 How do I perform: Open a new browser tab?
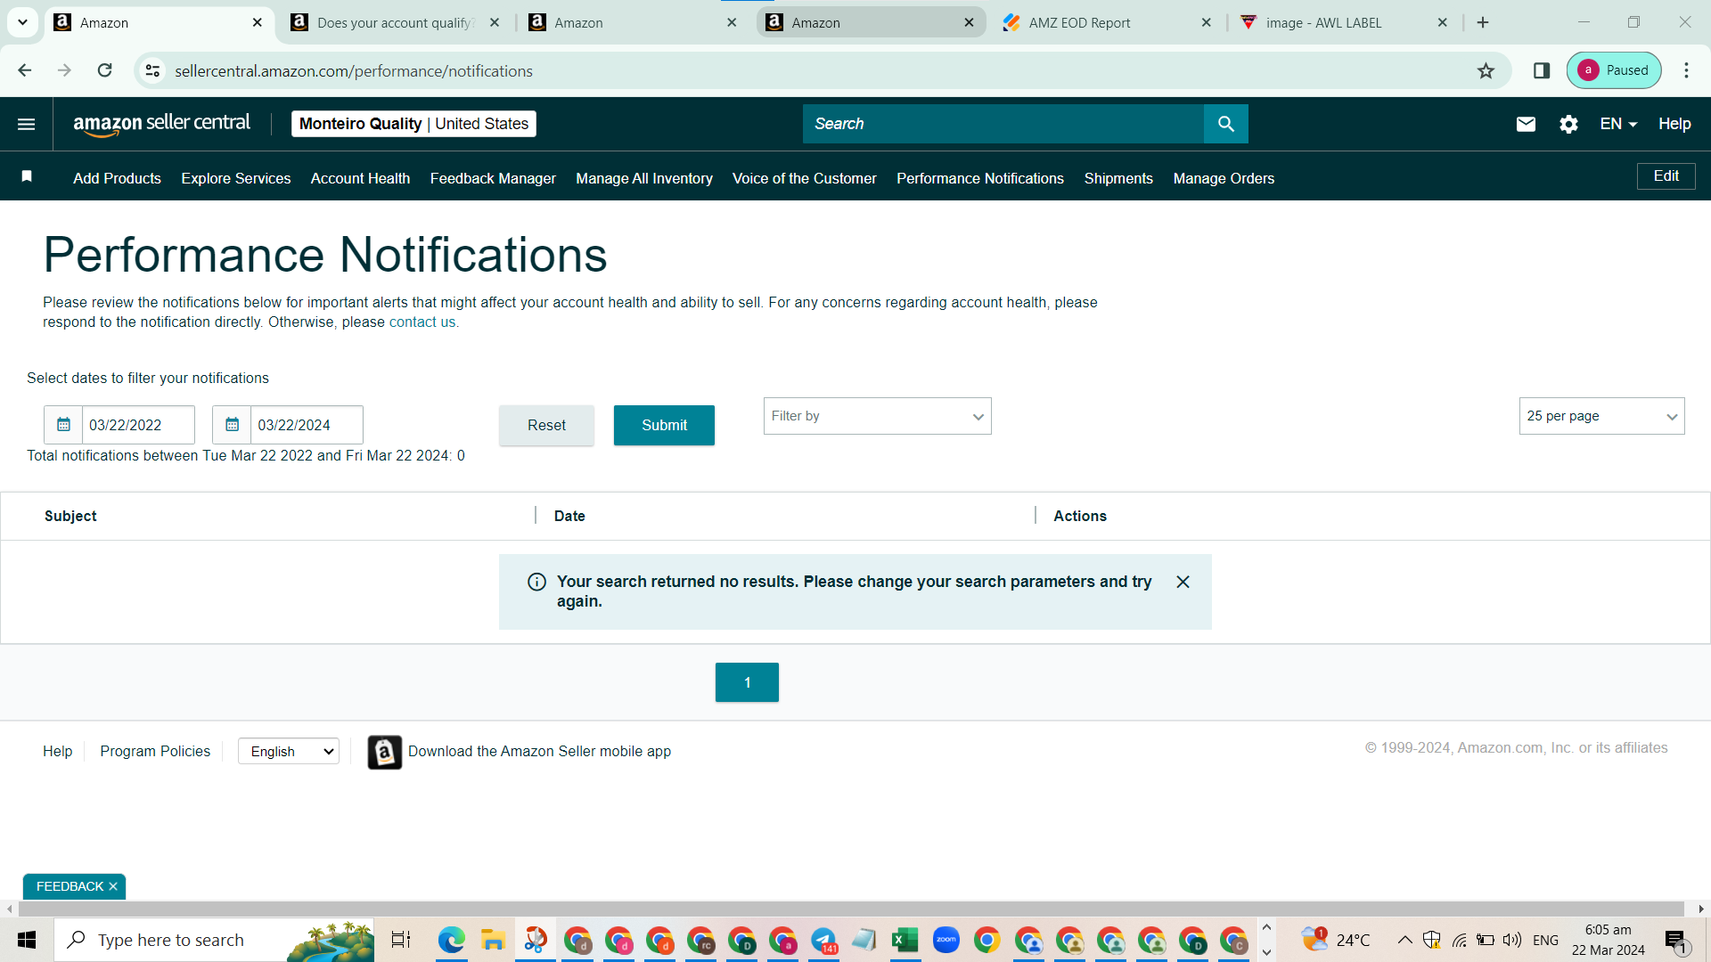[1483, 22]
